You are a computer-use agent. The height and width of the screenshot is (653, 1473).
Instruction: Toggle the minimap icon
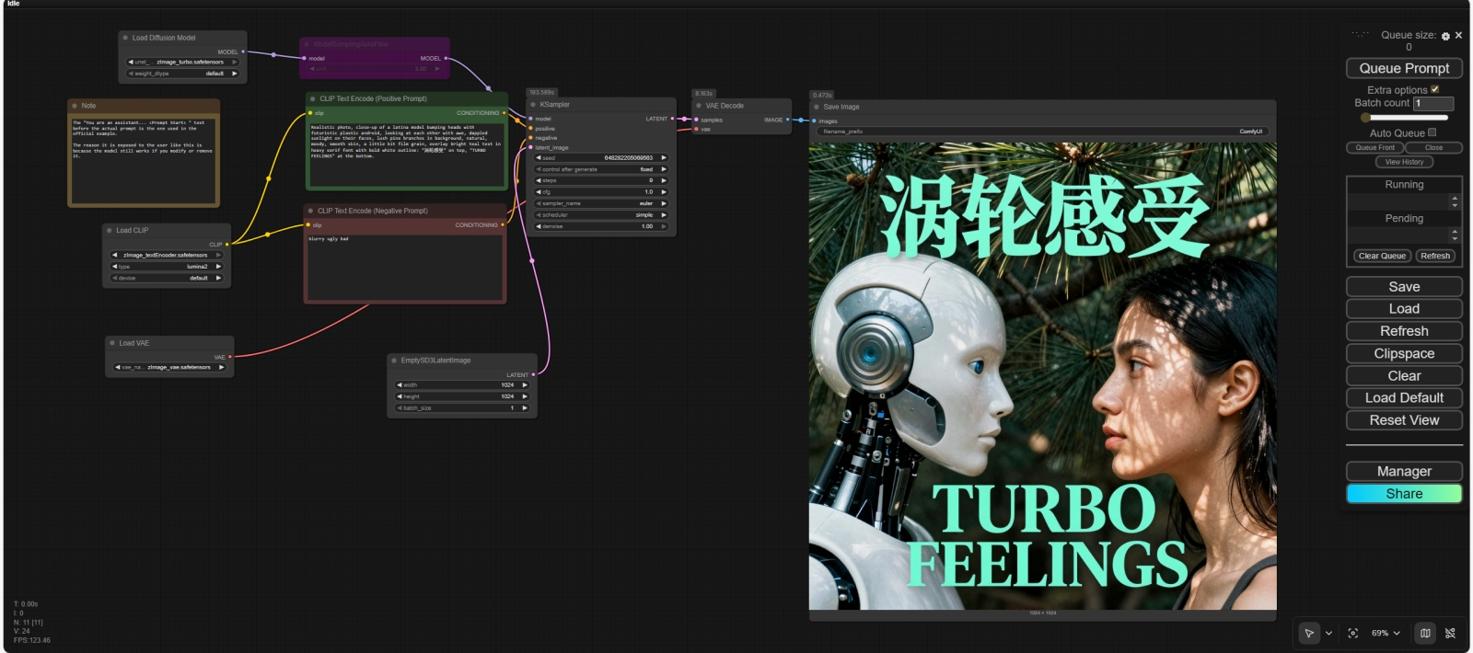click(1425, 633)
